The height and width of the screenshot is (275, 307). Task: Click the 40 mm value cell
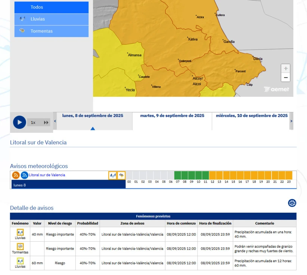click(37, 234)
